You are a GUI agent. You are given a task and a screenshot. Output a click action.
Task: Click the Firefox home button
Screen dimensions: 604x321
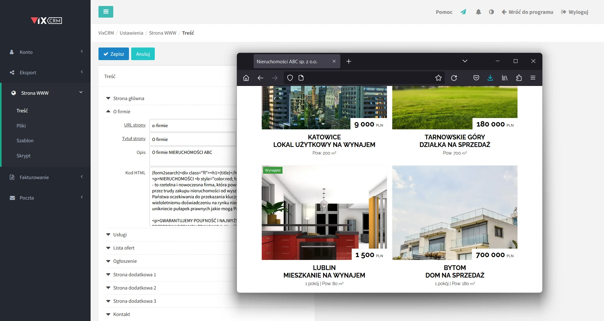246,78
